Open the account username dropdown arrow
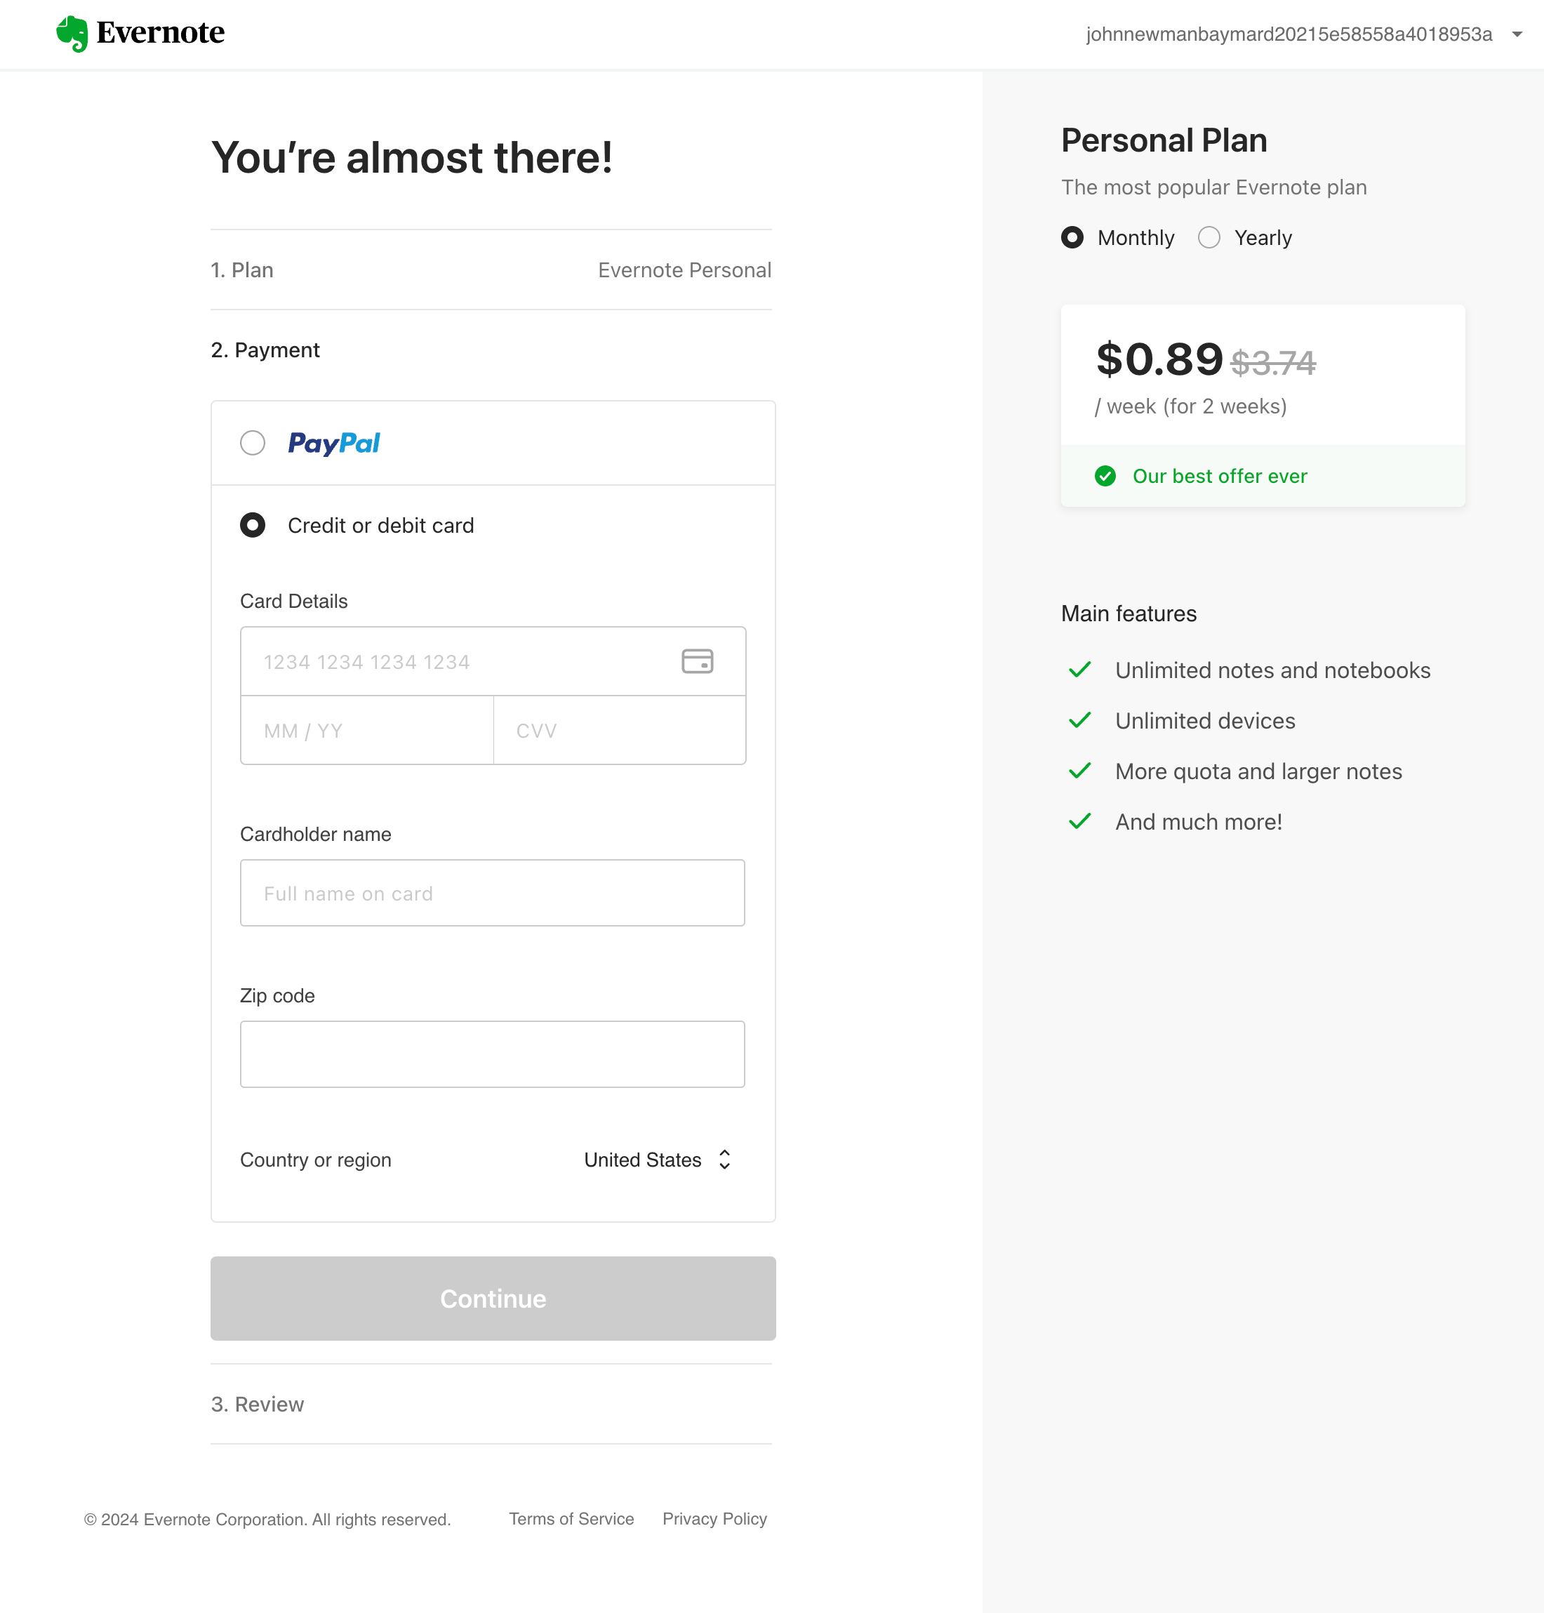1544x1613 pixels. 1517,34
